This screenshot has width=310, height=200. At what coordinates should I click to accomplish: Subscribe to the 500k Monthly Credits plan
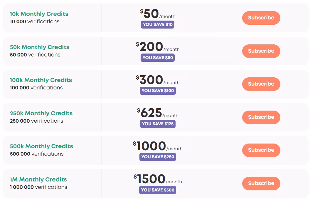point(261,150)
